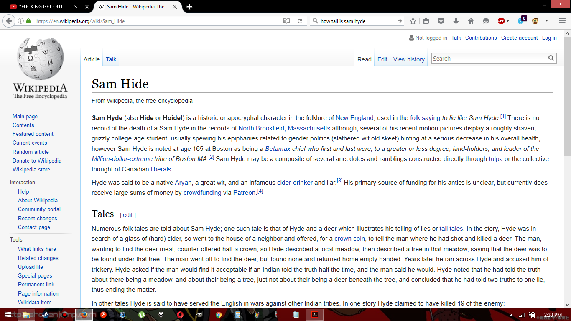571x321 pixels.
Task: Save the page to Pocket
Action: pyautogui.click(x=441, y=21)
